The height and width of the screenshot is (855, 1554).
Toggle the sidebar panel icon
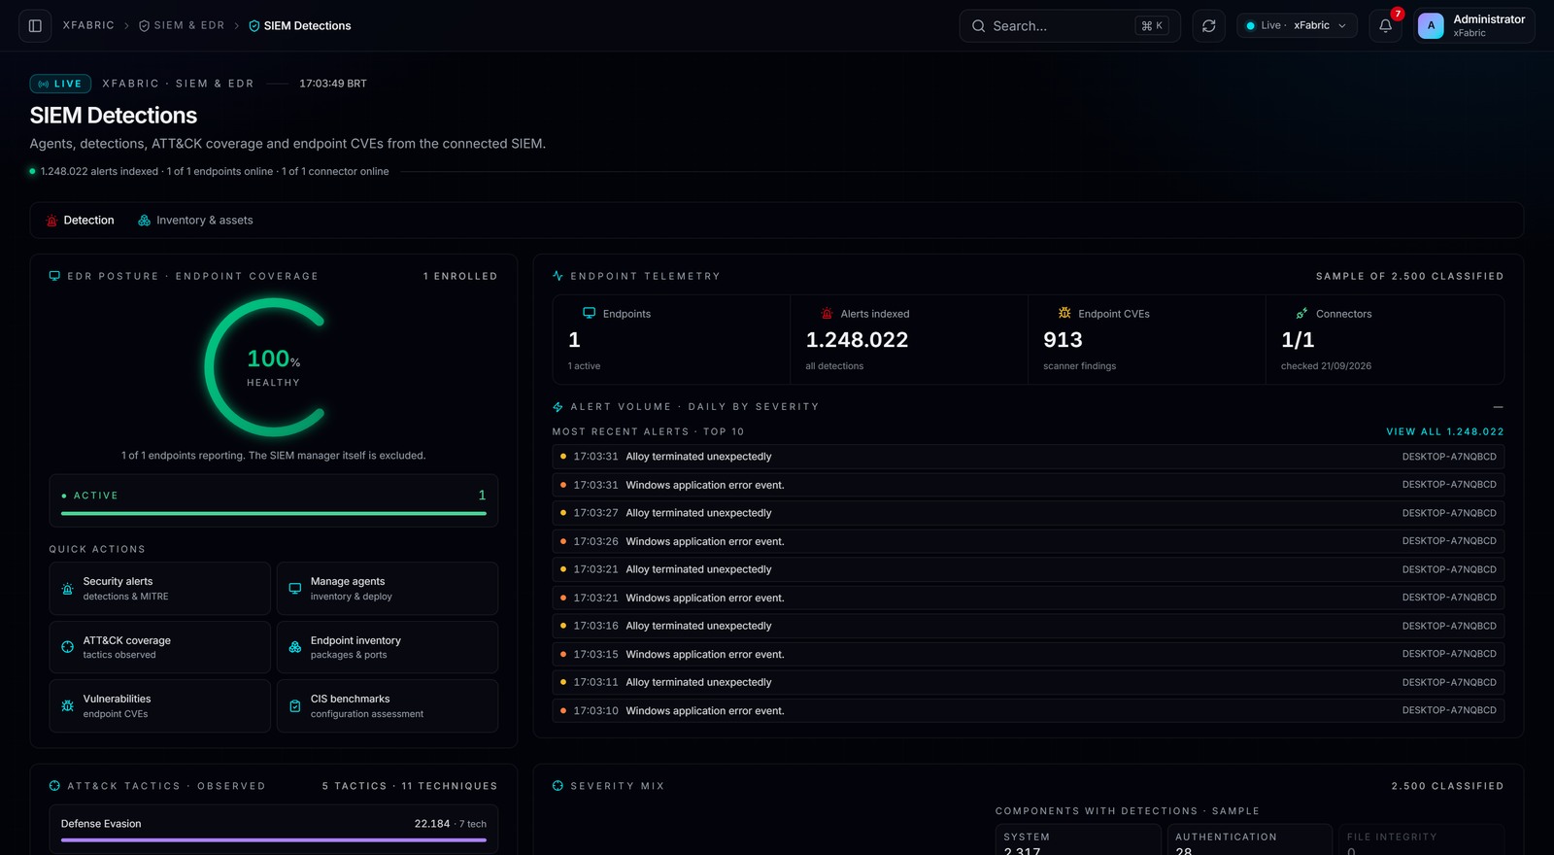[35, 25]
